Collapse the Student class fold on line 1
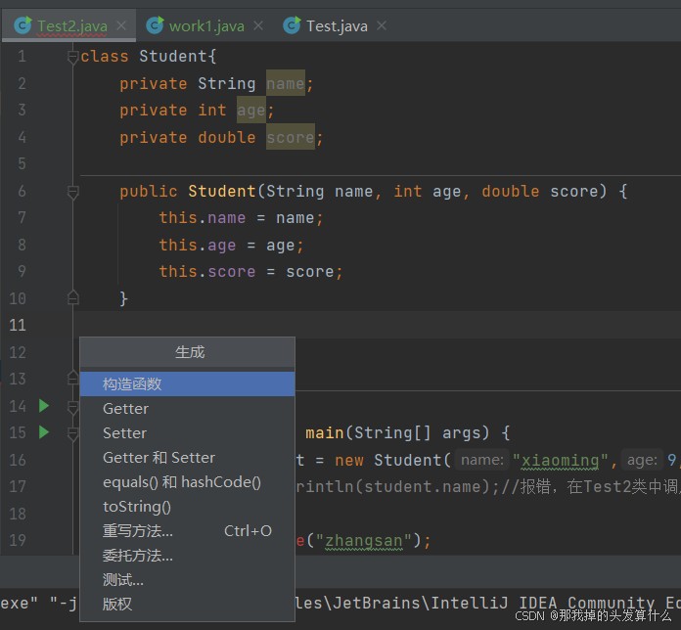 [x=73, y=58]
